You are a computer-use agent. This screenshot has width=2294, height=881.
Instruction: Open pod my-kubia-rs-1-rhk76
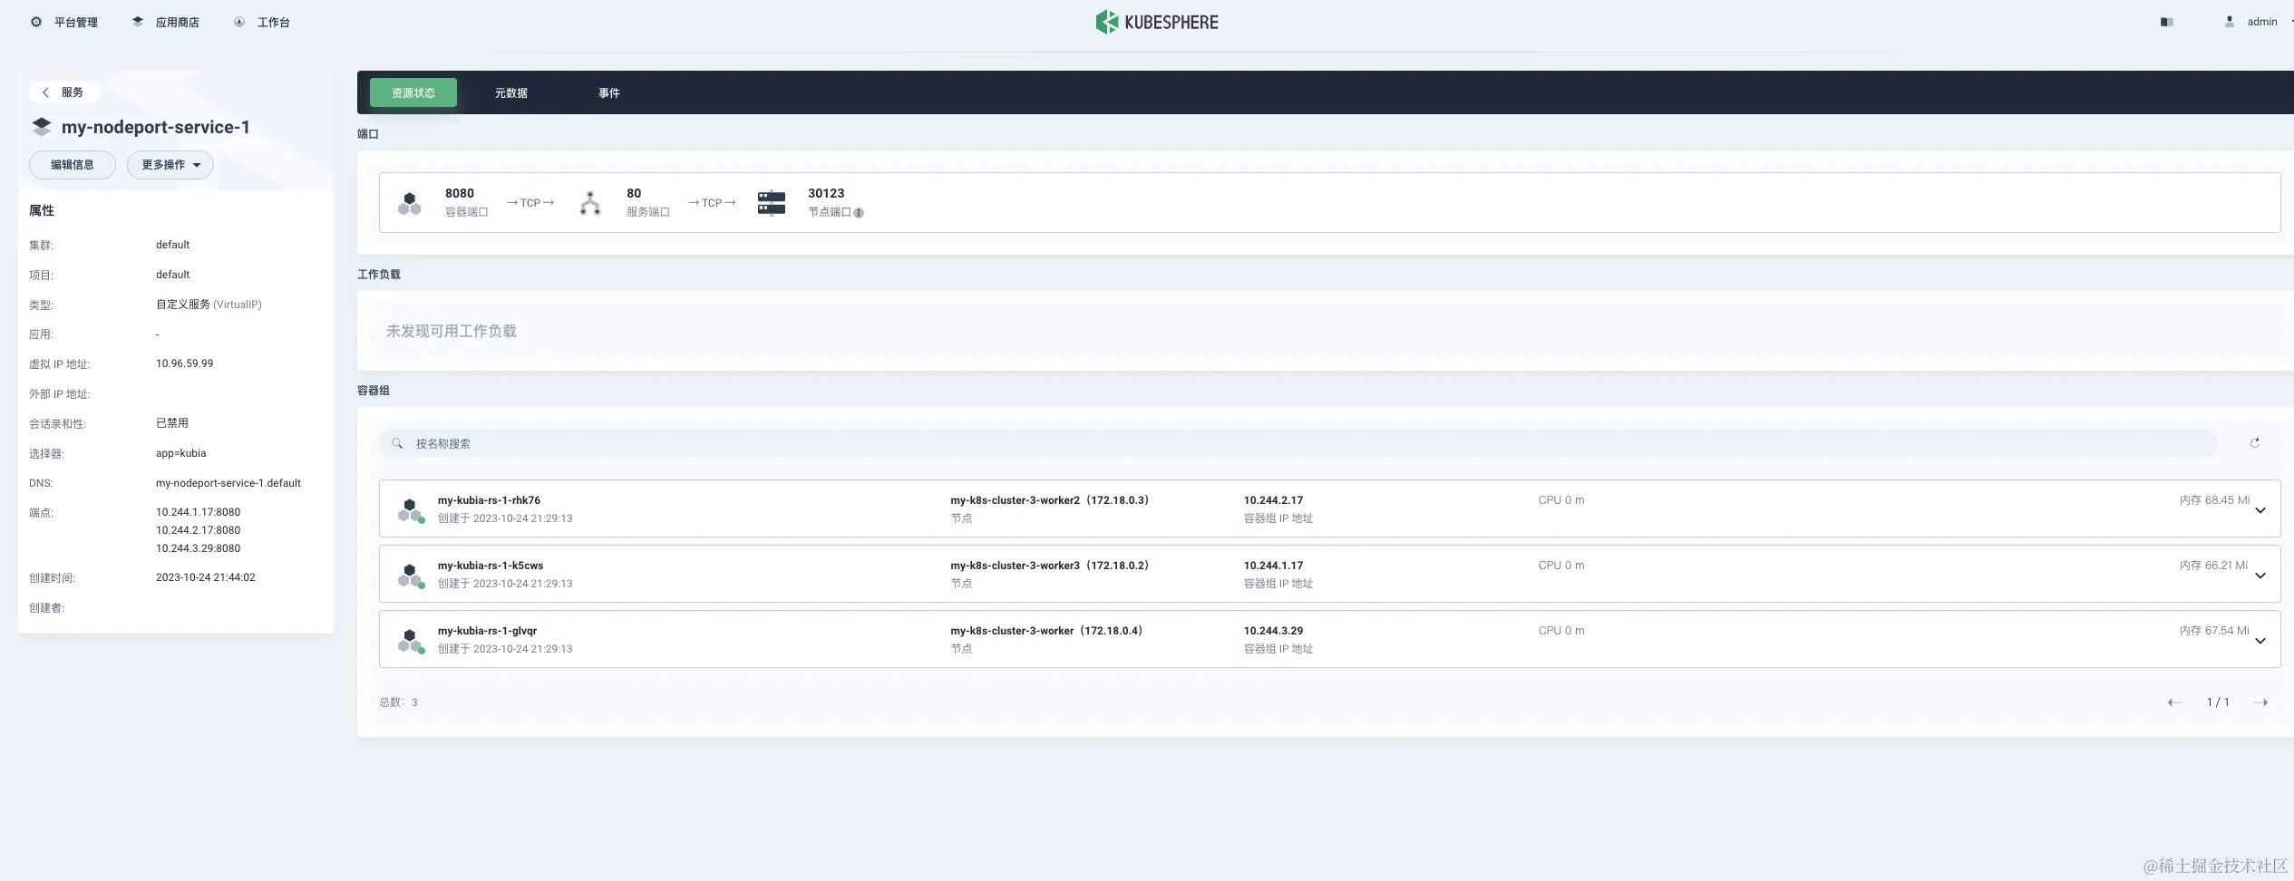489,500
